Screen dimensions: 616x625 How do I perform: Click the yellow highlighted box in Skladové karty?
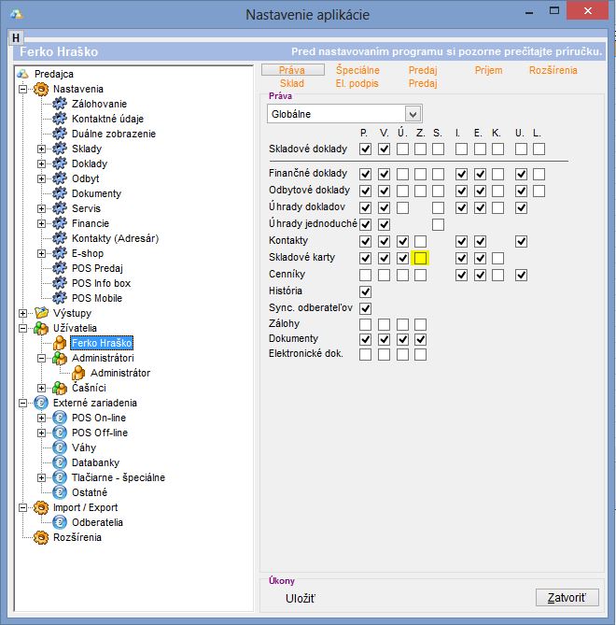coord(420,258)
